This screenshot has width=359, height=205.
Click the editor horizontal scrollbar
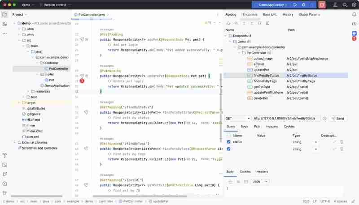coord(140,196)
